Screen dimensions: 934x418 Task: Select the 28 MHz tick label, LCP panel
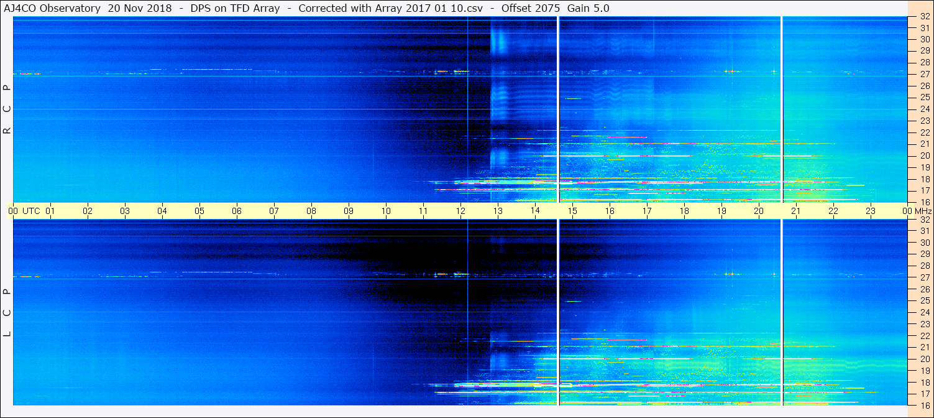tap(924, 266)
